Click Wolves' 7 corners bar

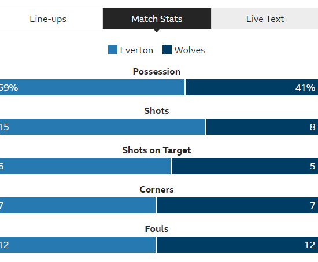(x=237, y=205)
